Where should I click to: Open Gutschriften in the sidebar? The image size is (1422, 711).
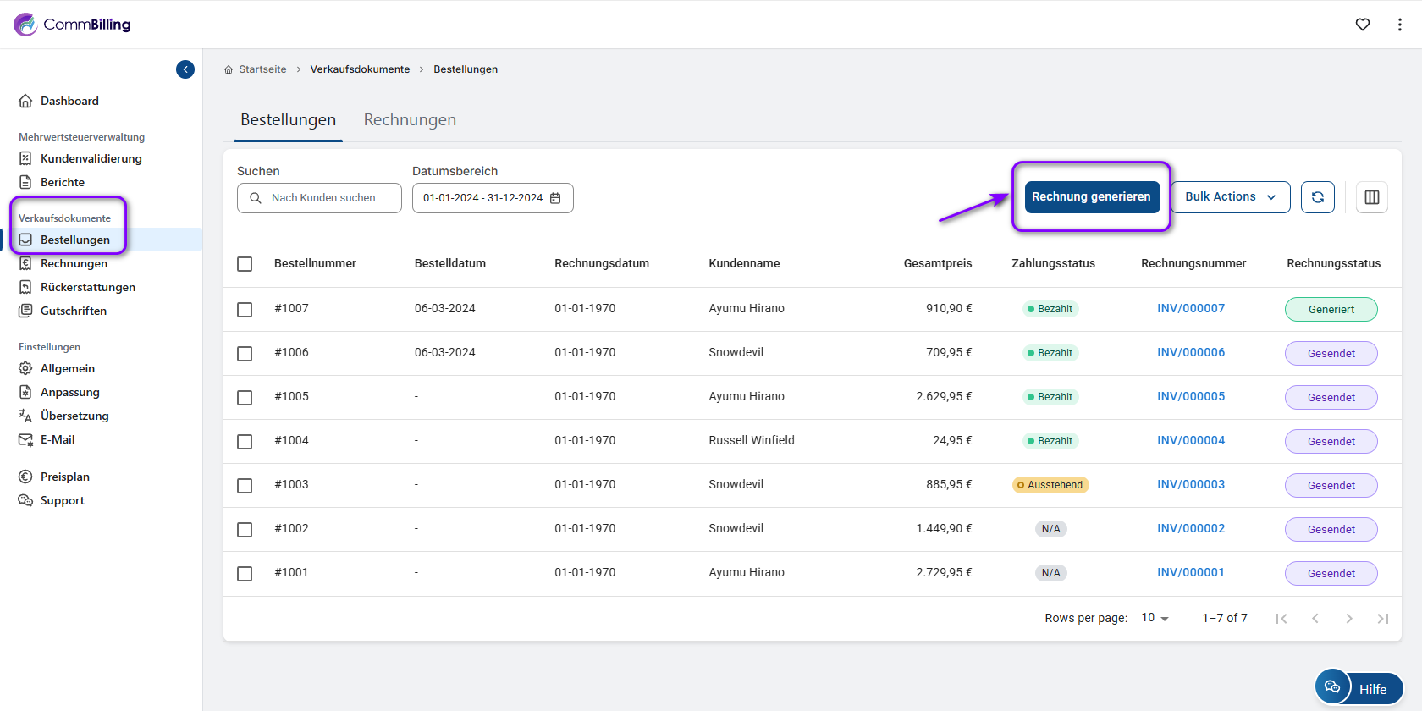tap(74, 311)
